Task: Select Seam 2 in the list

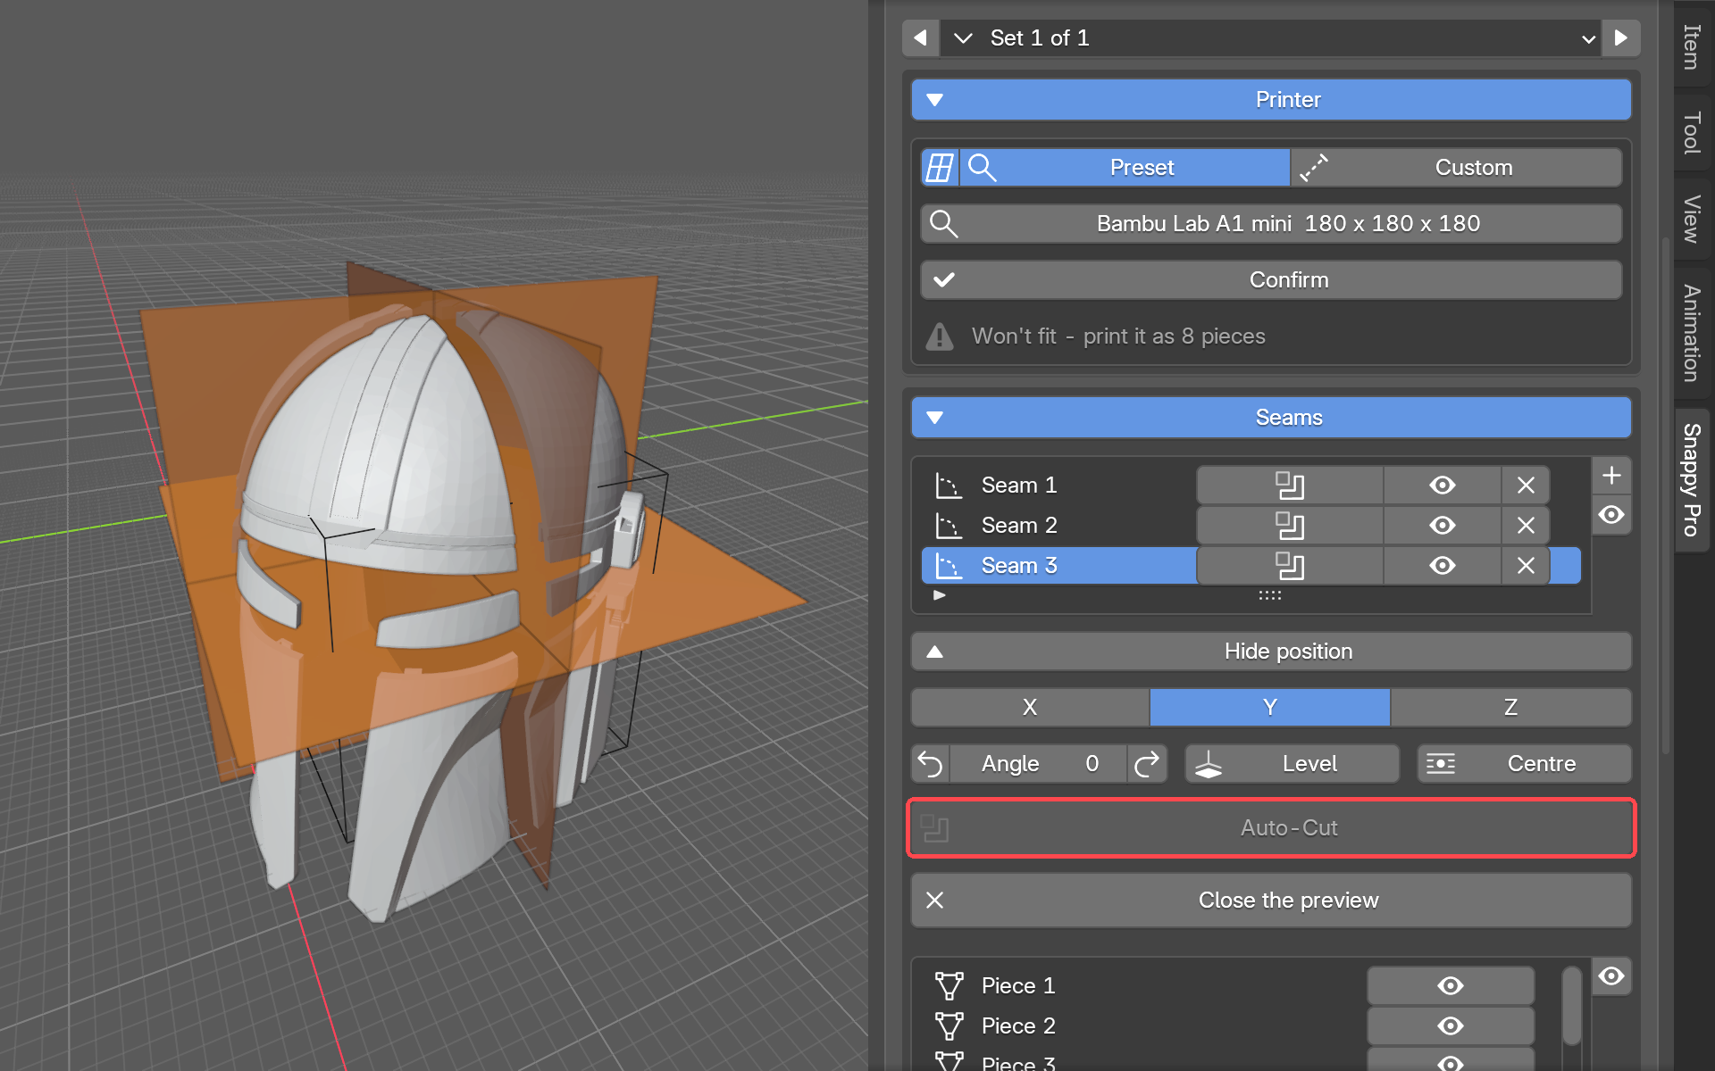Action: click(x=1058, y=525)
